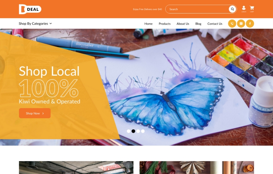Click the Shop Now button

pyautogui.click(x=35, y=113)
